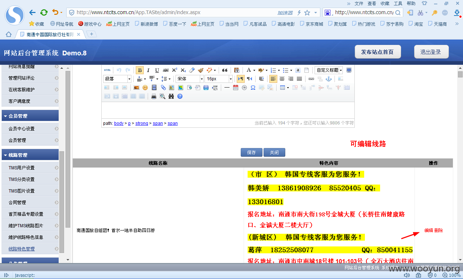Click the editor print icon
Screen dimensions: 463x279
pos(154,96)
